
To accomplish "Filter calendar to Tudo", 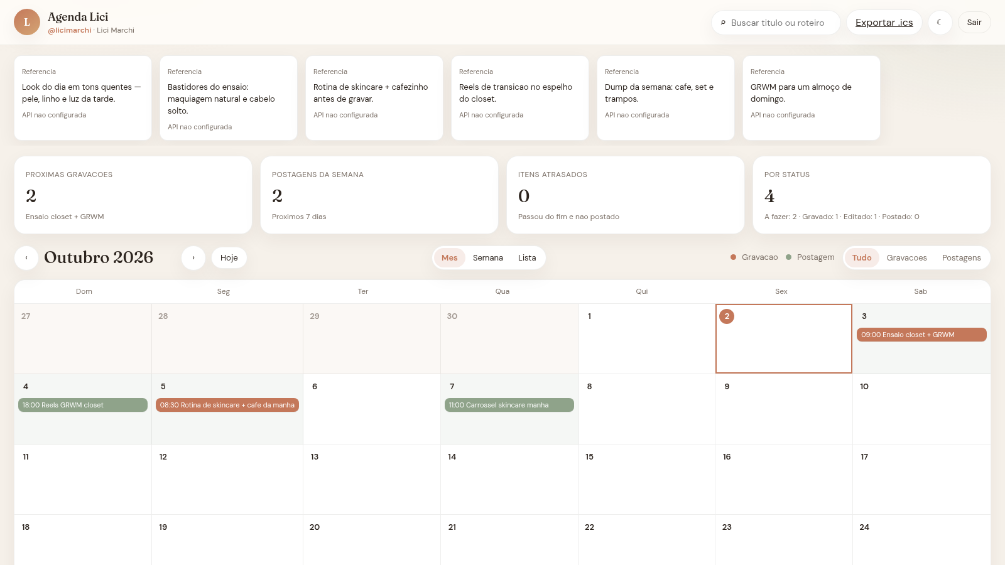I will [x=862, y=258].
